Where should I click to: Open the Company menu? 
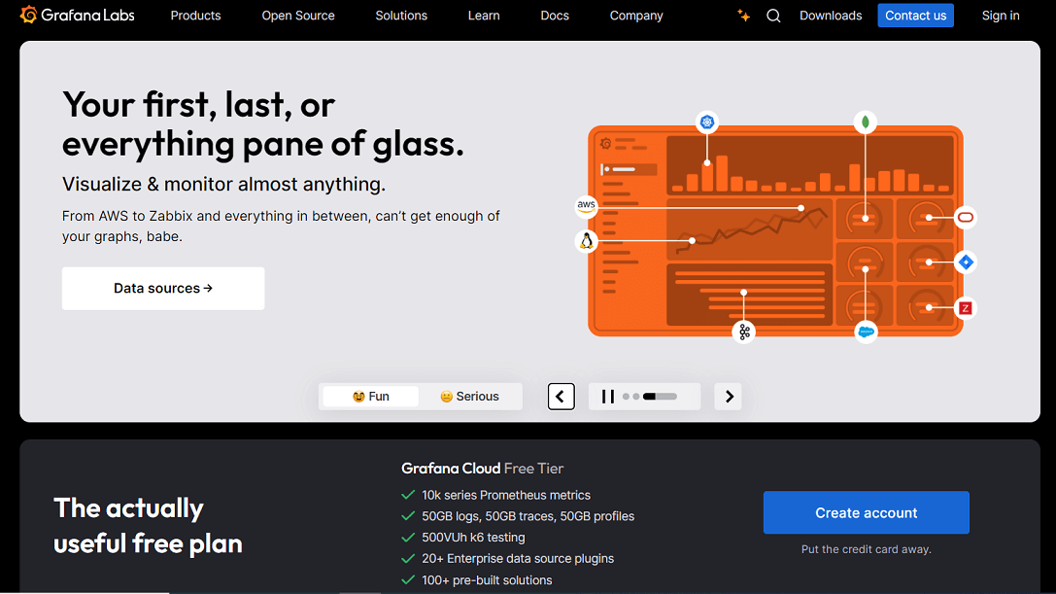tap(636, 16)
